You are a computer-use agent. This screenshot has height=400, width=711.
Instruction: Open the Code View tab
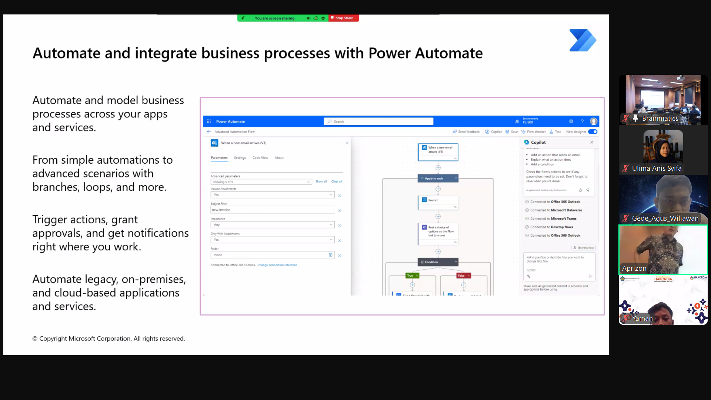pos(260,158)
